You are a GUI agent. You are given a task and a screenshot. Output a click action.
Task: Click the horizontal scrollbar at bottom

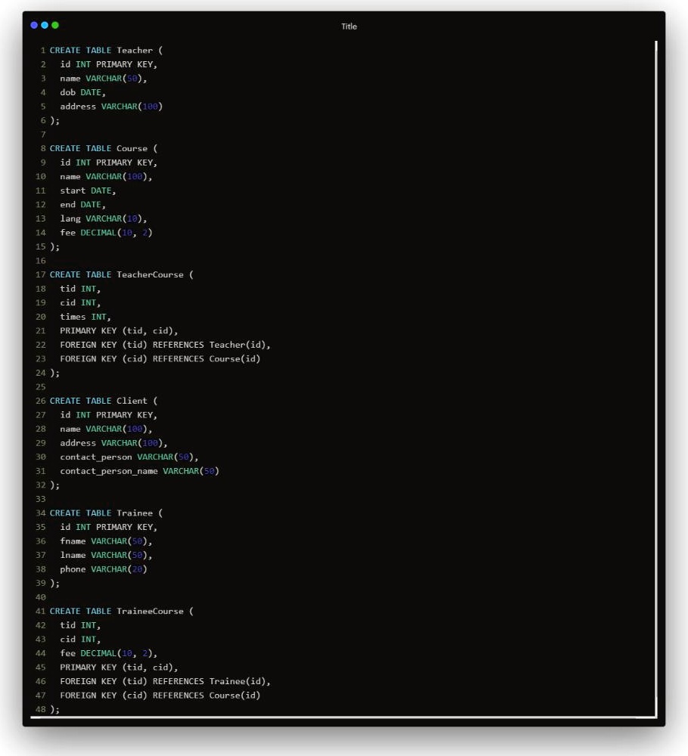pyautogui.click(x=343, y=717)
